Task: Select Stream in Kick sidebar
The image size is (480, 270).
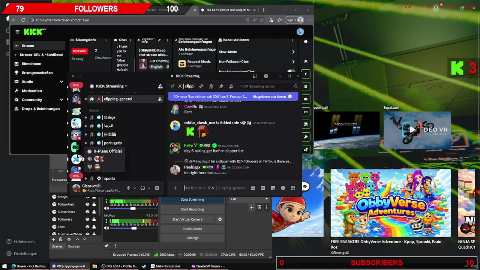Action: pyautogui.click(x=39, y=46)
